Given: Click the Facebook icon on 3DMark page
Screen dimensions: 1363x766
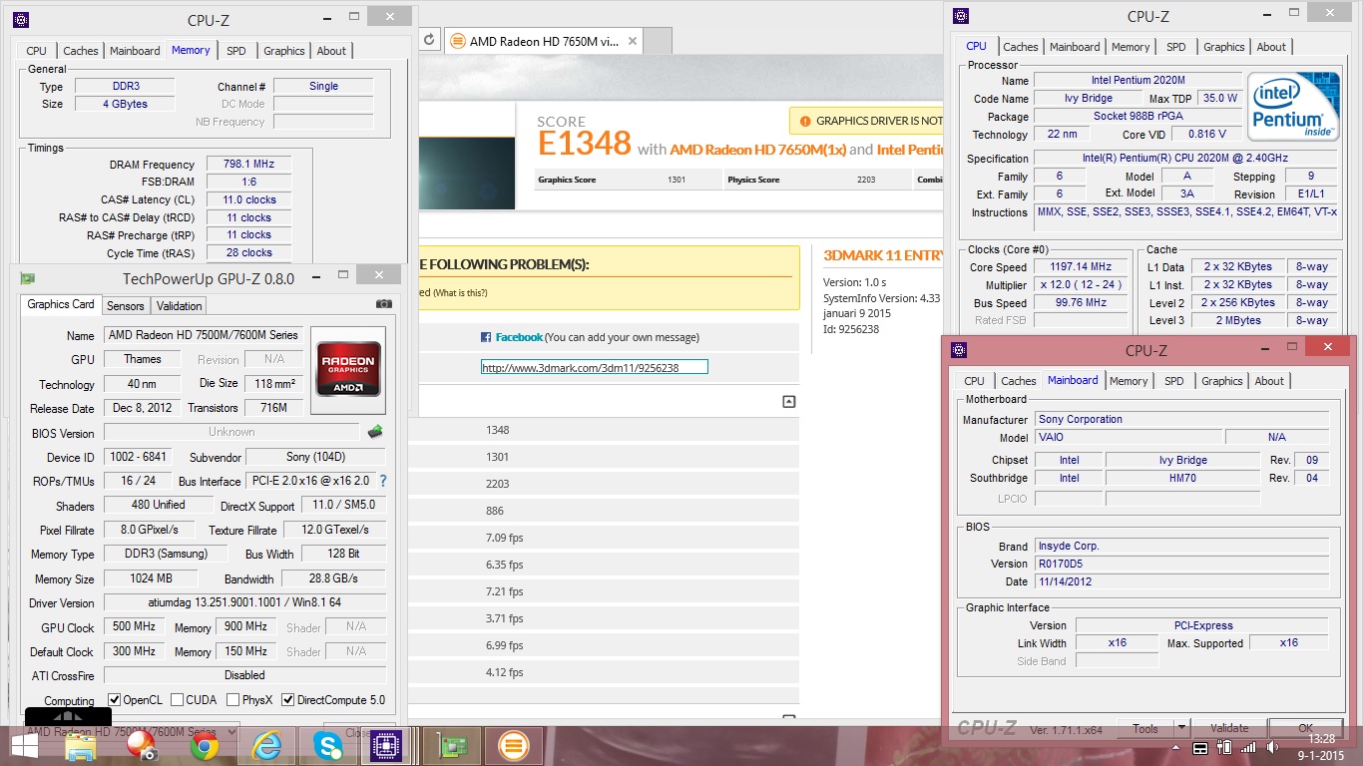Looking at the screenshot, I should pos(486,337).
